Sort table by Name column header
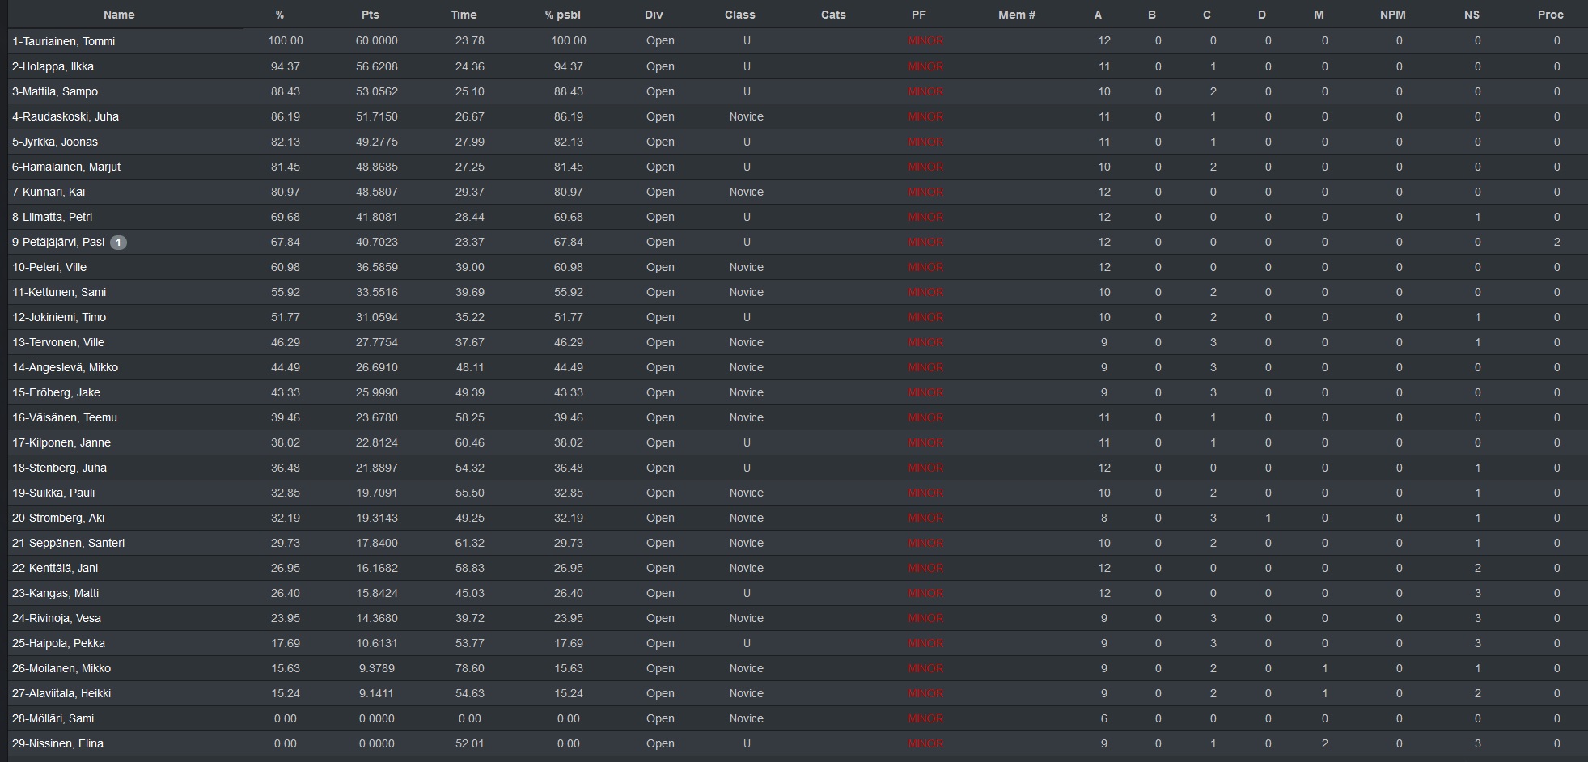The image size is (1588, 762). click(119, 15)
